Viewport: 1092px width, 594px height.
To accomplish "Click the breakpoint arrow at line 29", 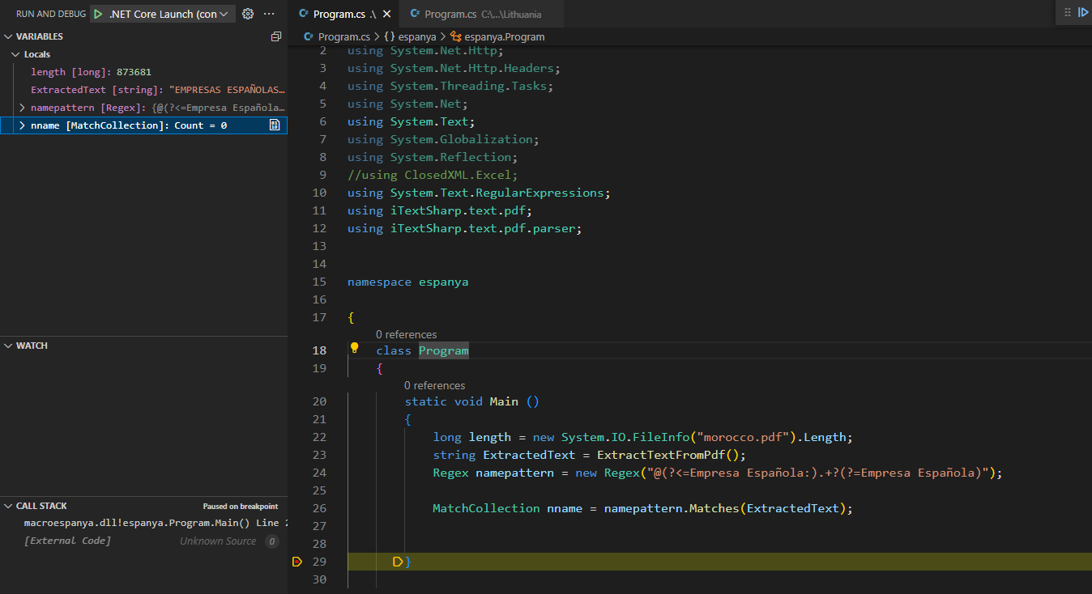I will pyautogui.click(x=297, y=561).
